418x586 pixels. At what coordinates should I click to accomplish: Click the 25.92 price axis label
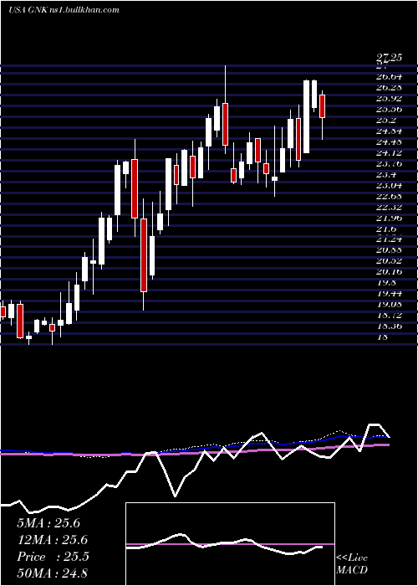tap(389, 99)
